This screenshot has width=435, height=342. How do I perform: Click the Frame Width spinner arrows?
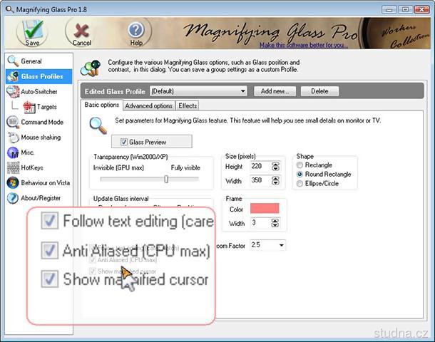[x=275, y=223]
